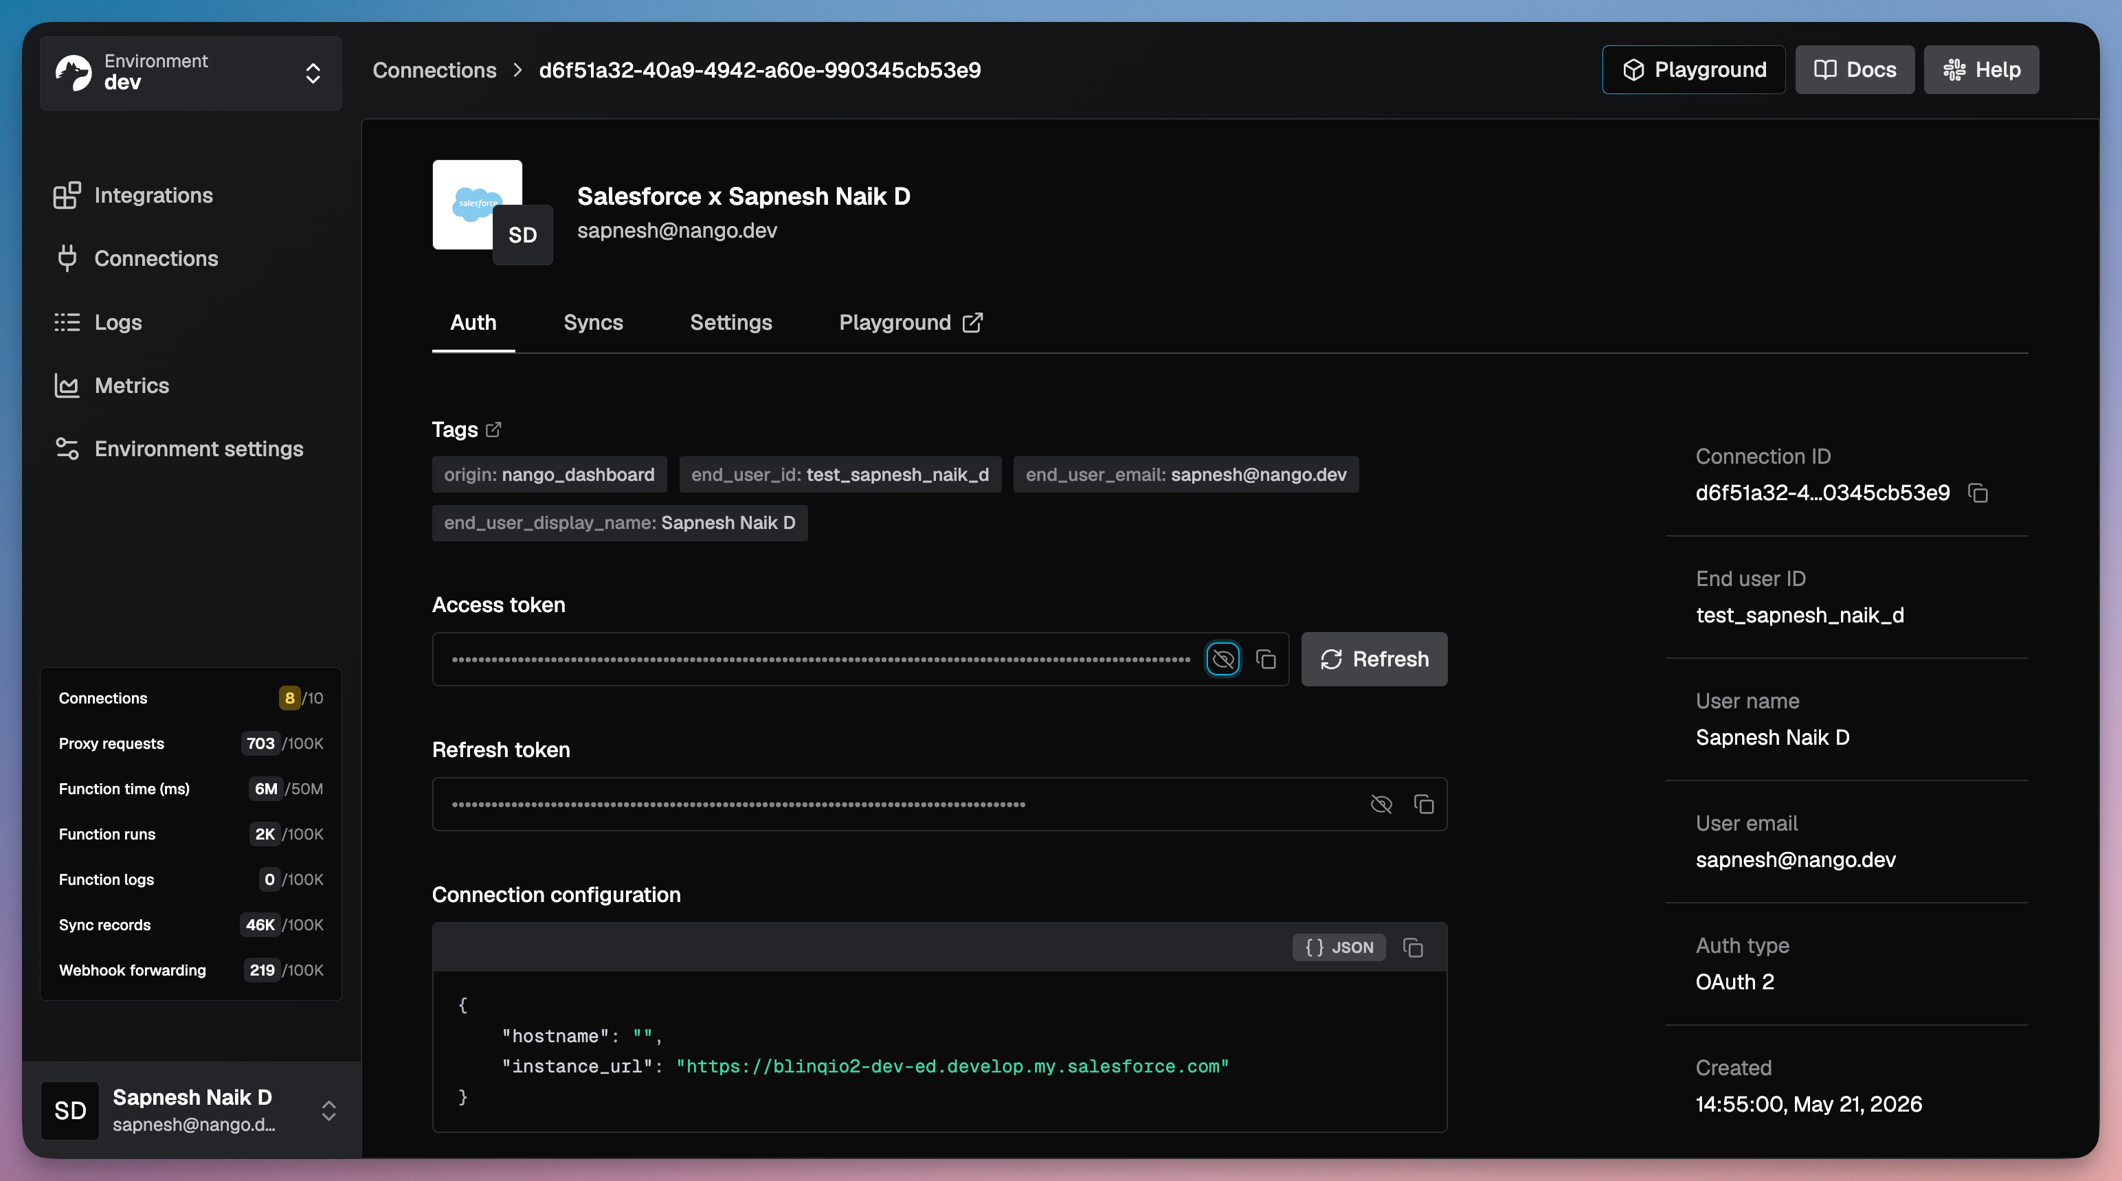Screen dimensions: 2122x1181
Task: Click the instance_url Salesforce link value
Action: [x=952, y=1066]
